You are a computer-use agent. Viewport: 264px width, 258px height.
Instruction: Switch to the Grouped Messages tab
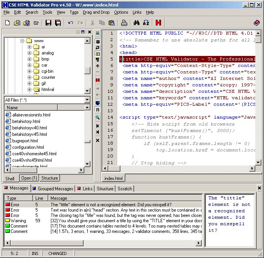pos(55,188)
